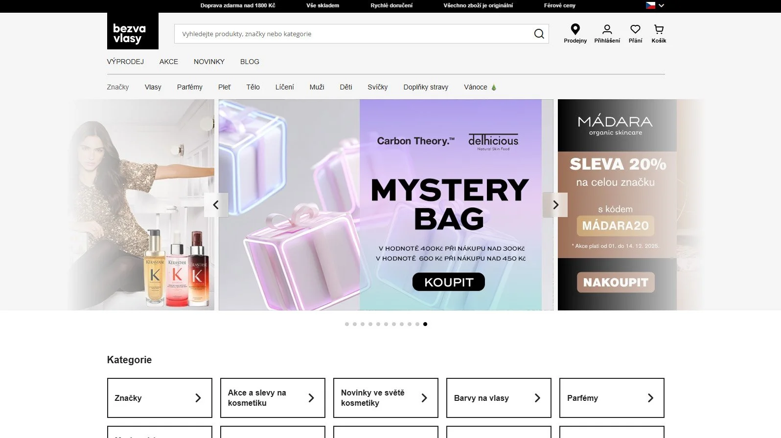Screen dimensions: 781x438
Task: Click the KOUPIT button on Mystery Bag banner
Action: pyautogui.click(x=449, y=282)
